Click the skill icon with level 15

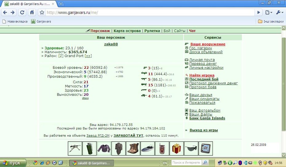tap(144, 85)
